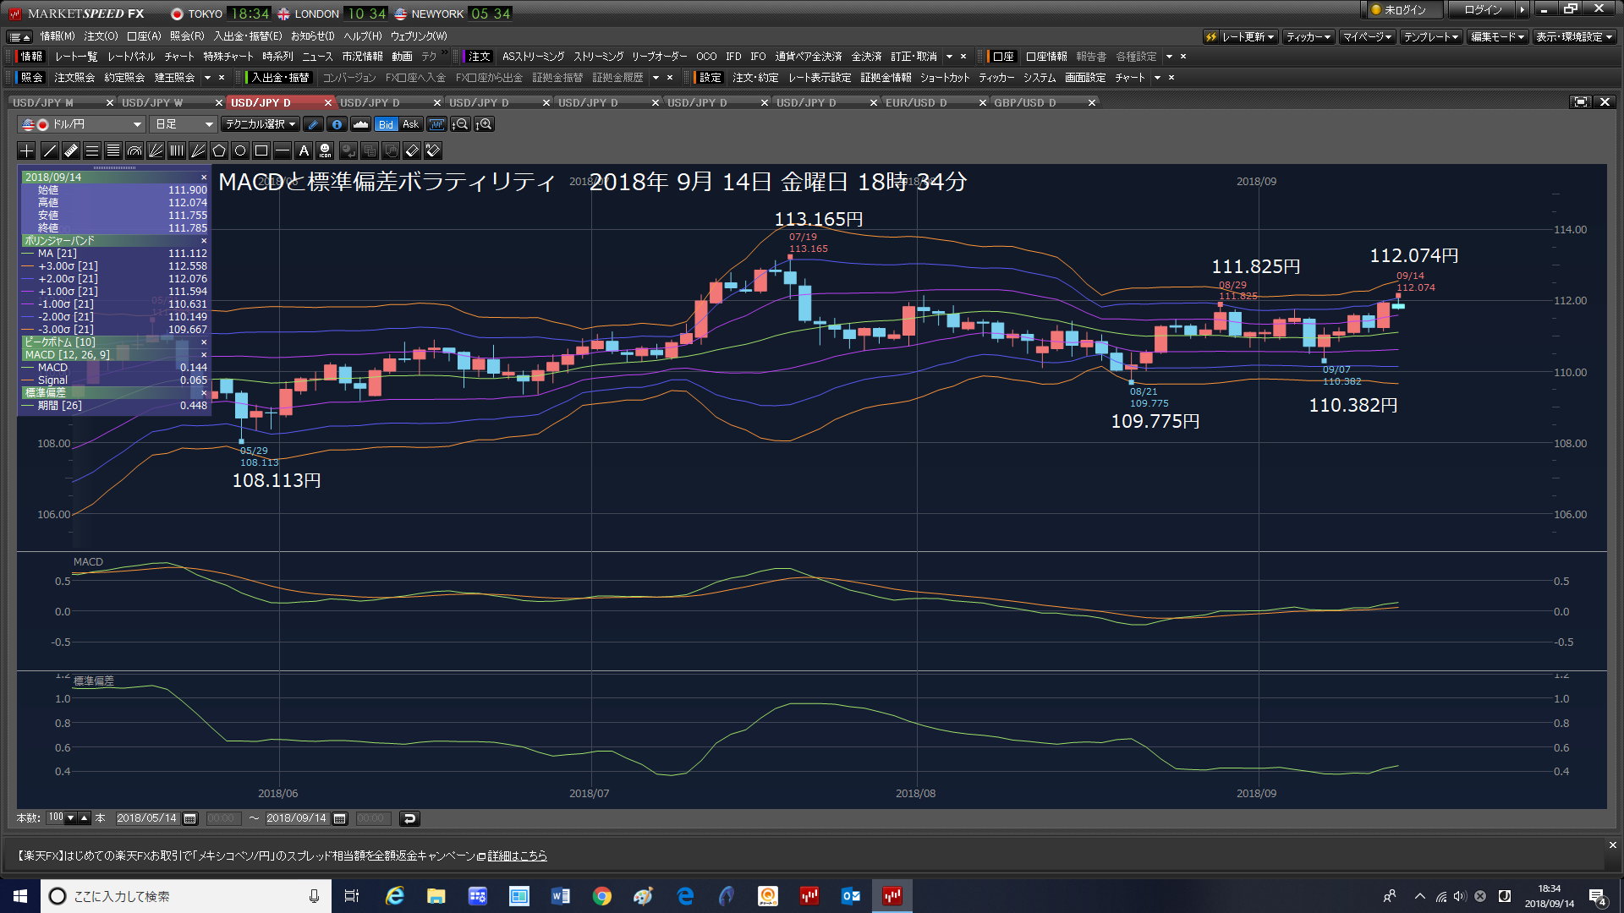This screenshot has height=913, width=1624.
Task: Open the ヘルプ(H) menu
Action: [362, 36]
